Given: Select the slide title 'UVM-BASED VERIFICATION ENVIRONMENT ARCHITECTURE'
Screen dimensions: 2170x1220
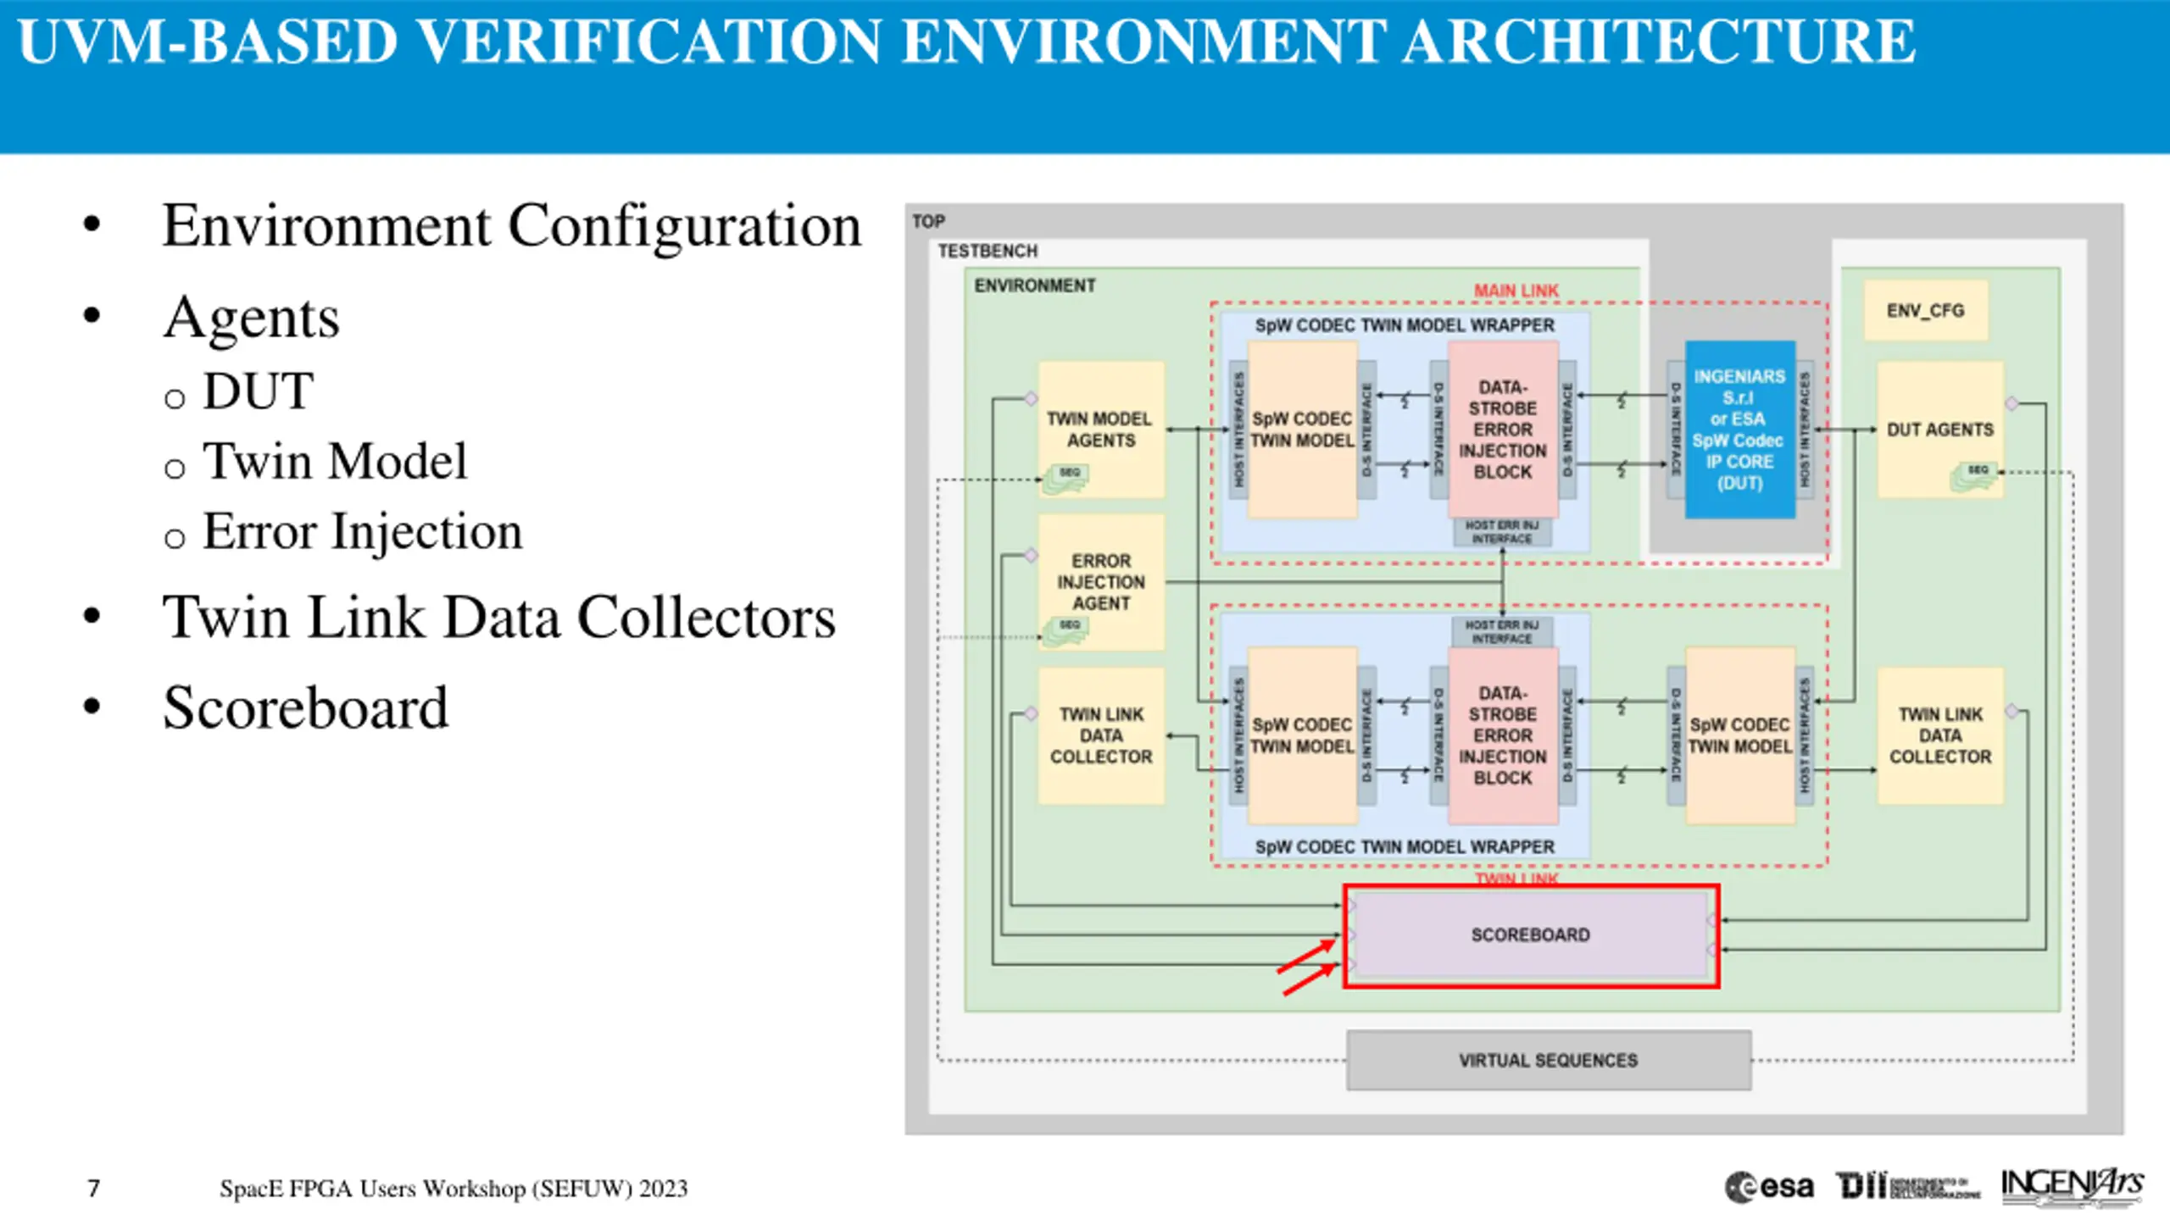Looking at the screenshot, I should click(x=966, y=41).
